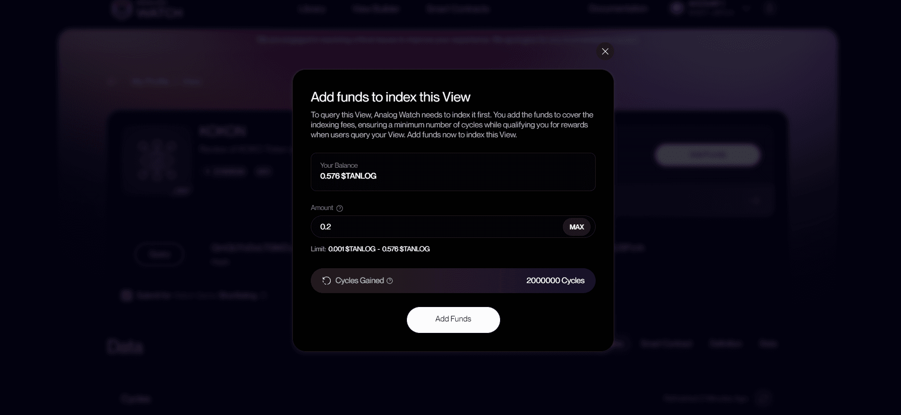Click the info icon beside Cycles Gained
Image resolution: width=901 pixels, height=415 pixels.
pyautogui.click(x=389, y=281)
